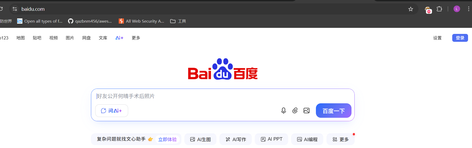Open the 视频 navigation link
Viewport: 472px width, 148px height.
tap(54, 38)
